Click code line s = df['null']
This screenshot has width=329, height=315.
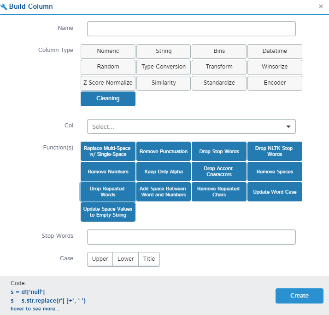[x=28, y=292]
